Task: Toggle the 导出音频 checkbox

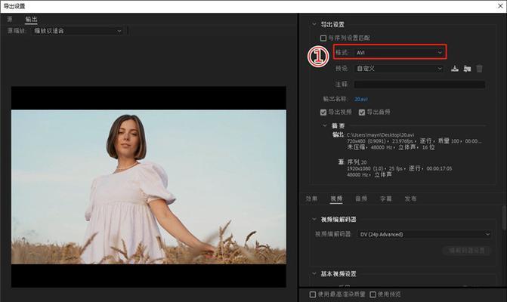Action: 362,112
